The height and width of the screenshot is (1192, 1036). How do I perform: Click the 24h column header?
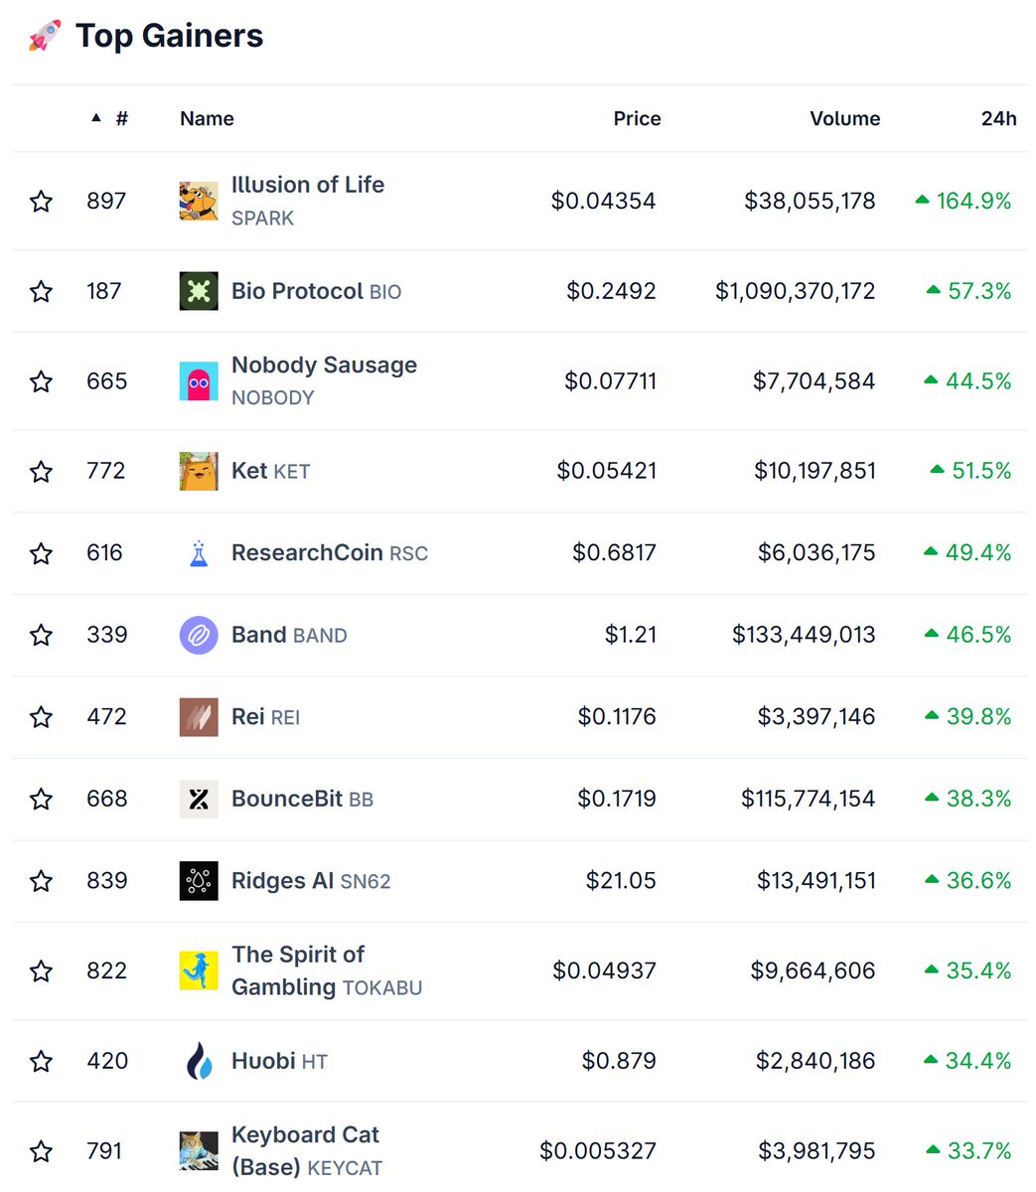click(x=998, y=118)
